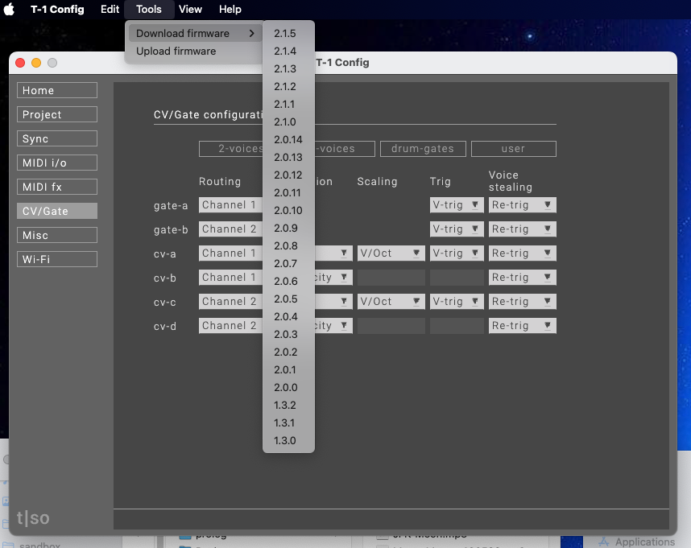Screen dimensions: 691x548
Task: Select firmware version 2.0.6
Action: [288, 282]
